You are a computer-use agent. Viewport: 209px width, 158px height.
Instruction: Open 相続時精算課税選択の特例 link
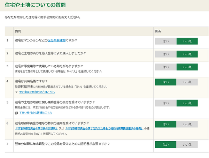104,128
